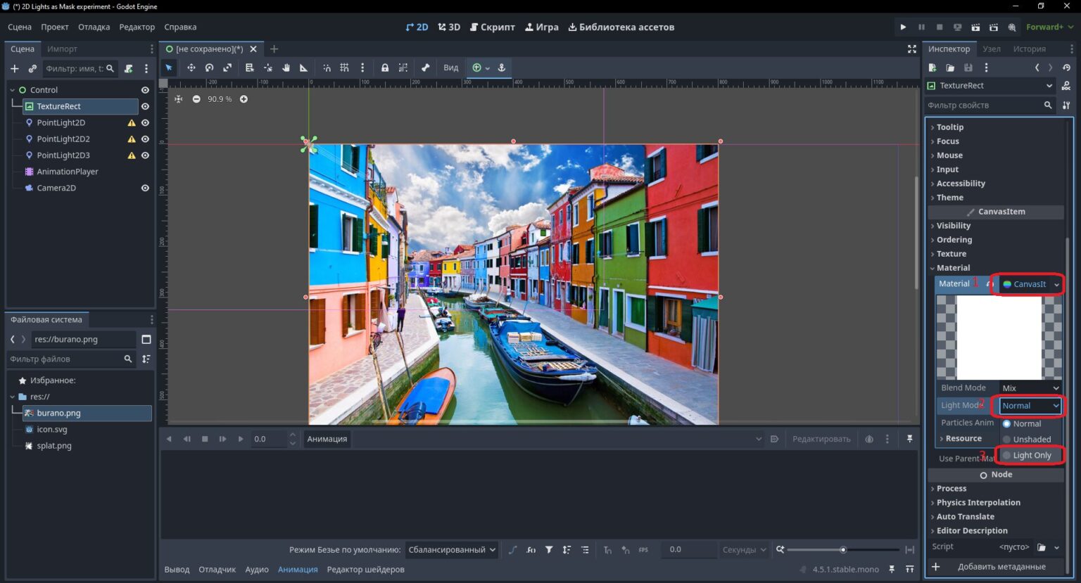Open the Вид view menu button
The width and height of the screenshot is (1081, 583).
click(x=450, y=68)
